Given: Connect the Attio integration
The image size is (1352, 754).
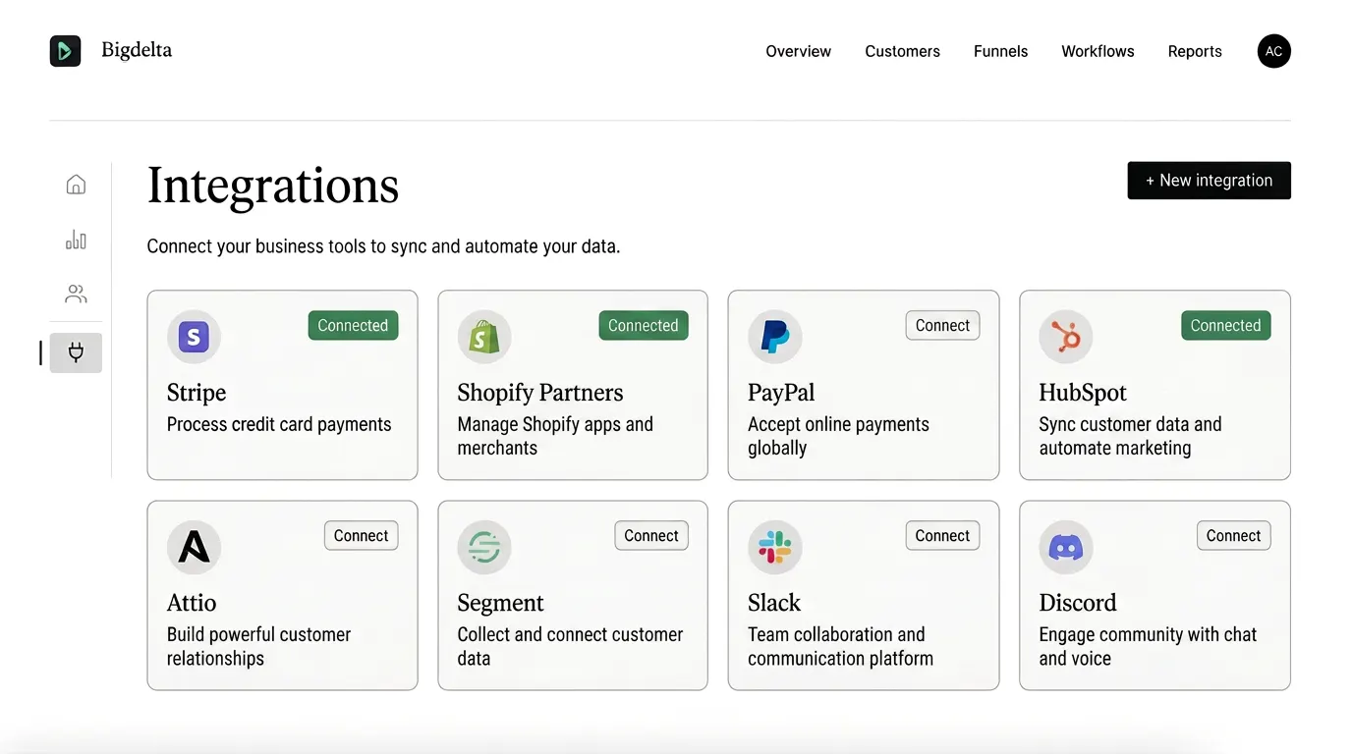Looking at the screenshot, I should [361, 536].
